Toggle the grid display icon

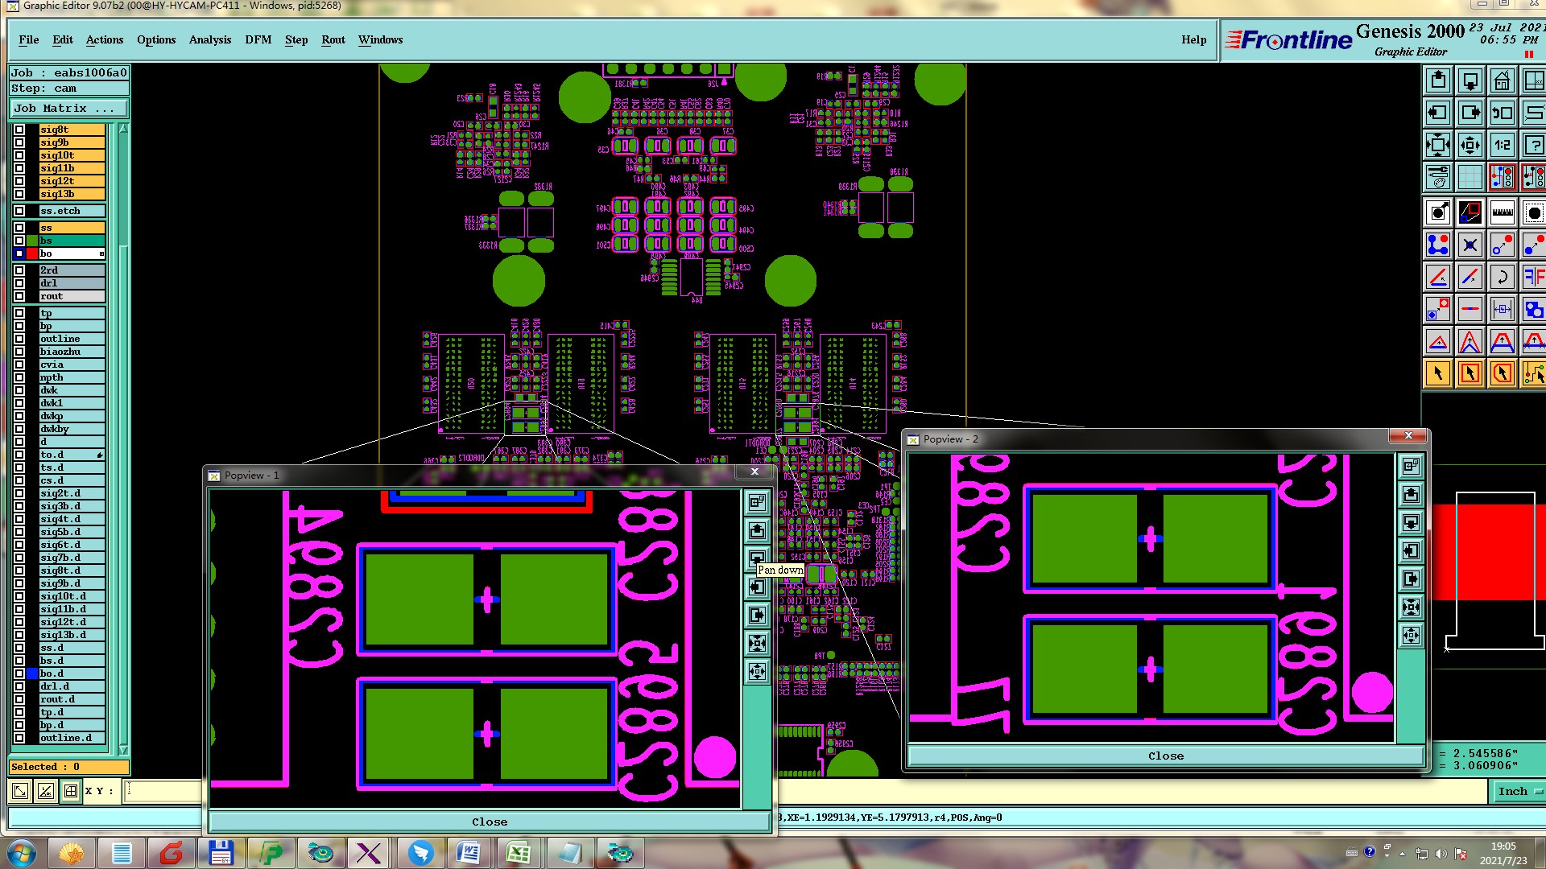1470,177
